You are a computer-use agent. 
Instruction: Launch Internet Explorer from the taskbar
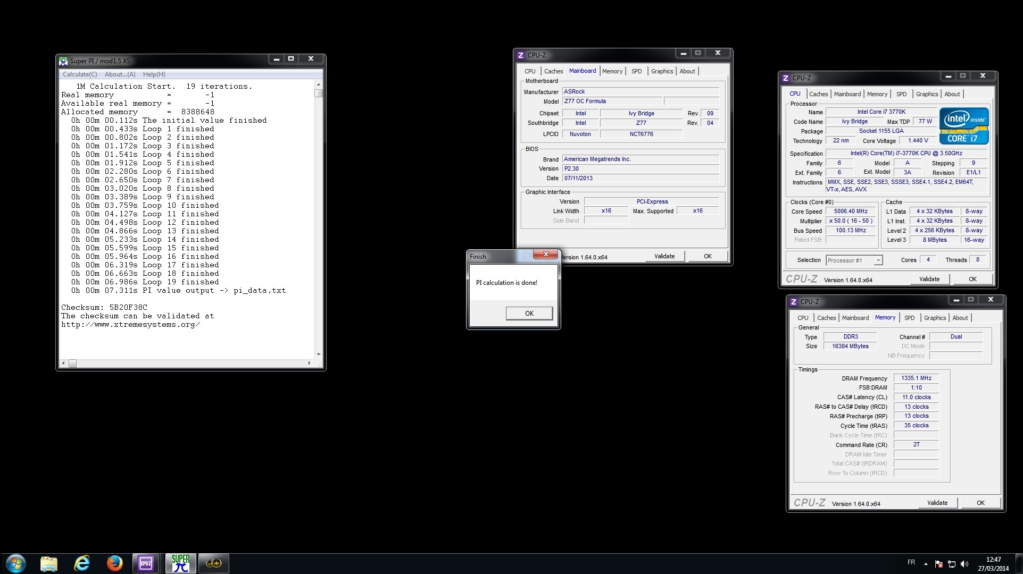coord(82,563)
